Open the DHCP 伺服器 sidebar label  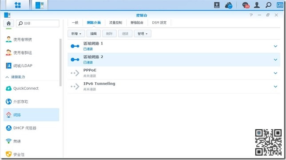click(x=25, y=128)
